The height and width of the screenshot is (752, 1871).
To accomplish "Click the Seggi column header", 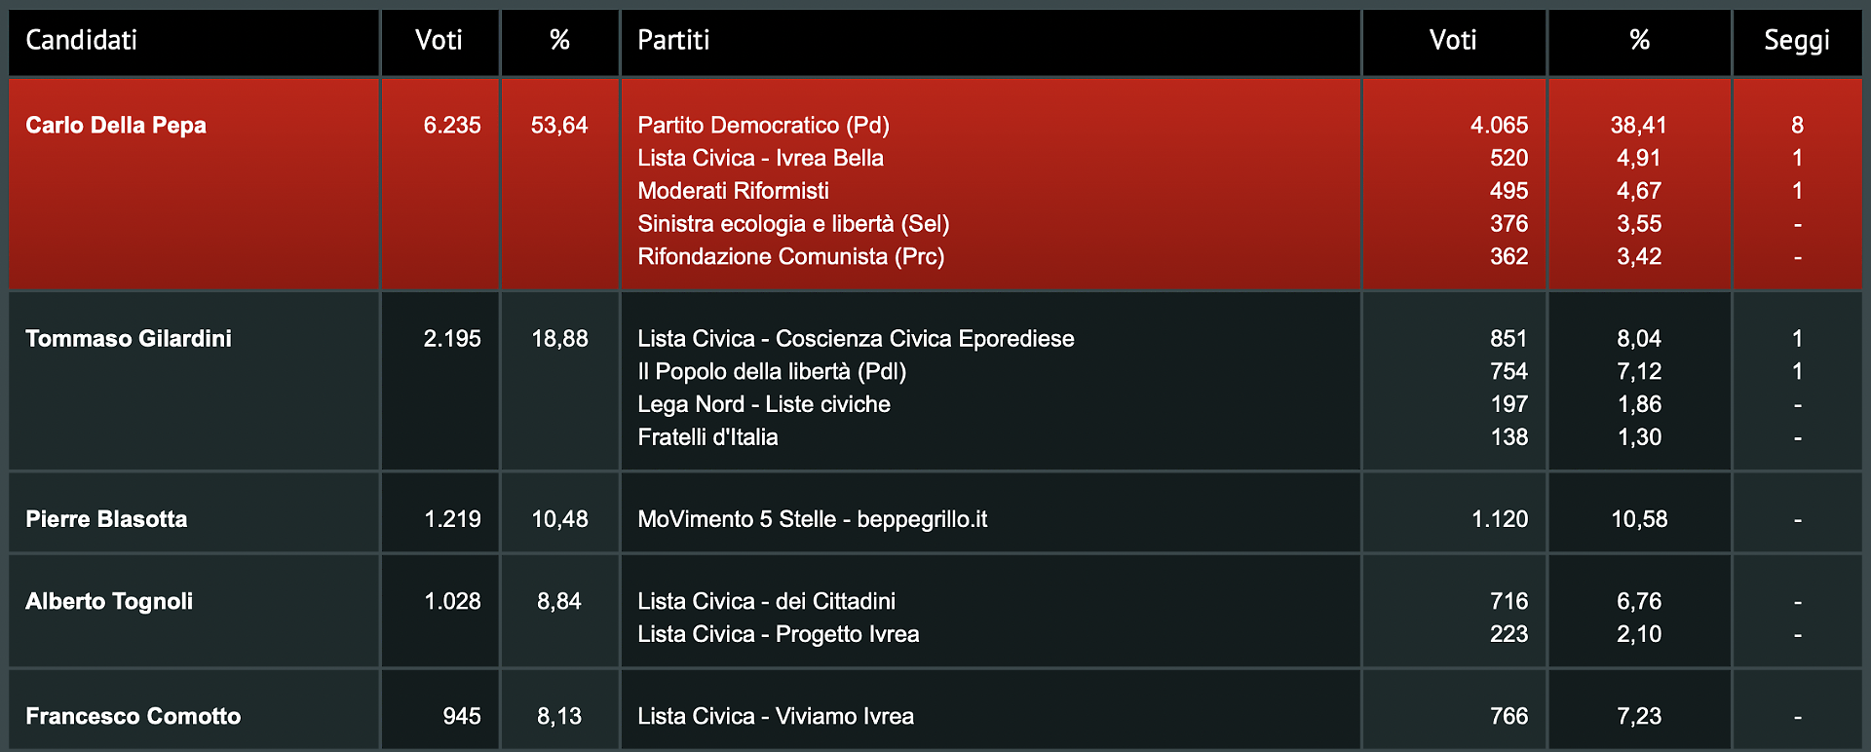I will pyautogui.click(x=1797, y=41).
